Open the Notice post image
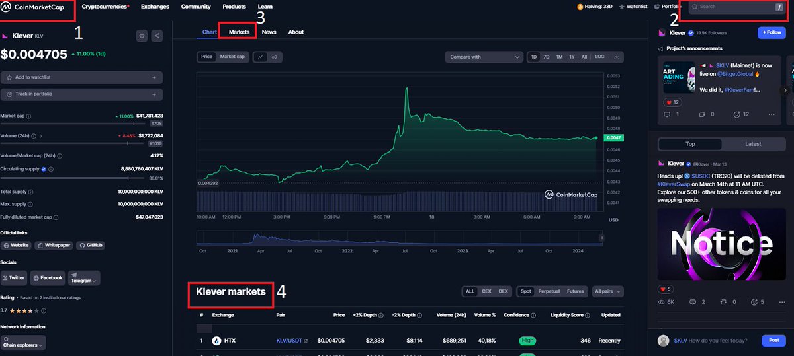This screenshot has width=794, height=356. (721, 244)
